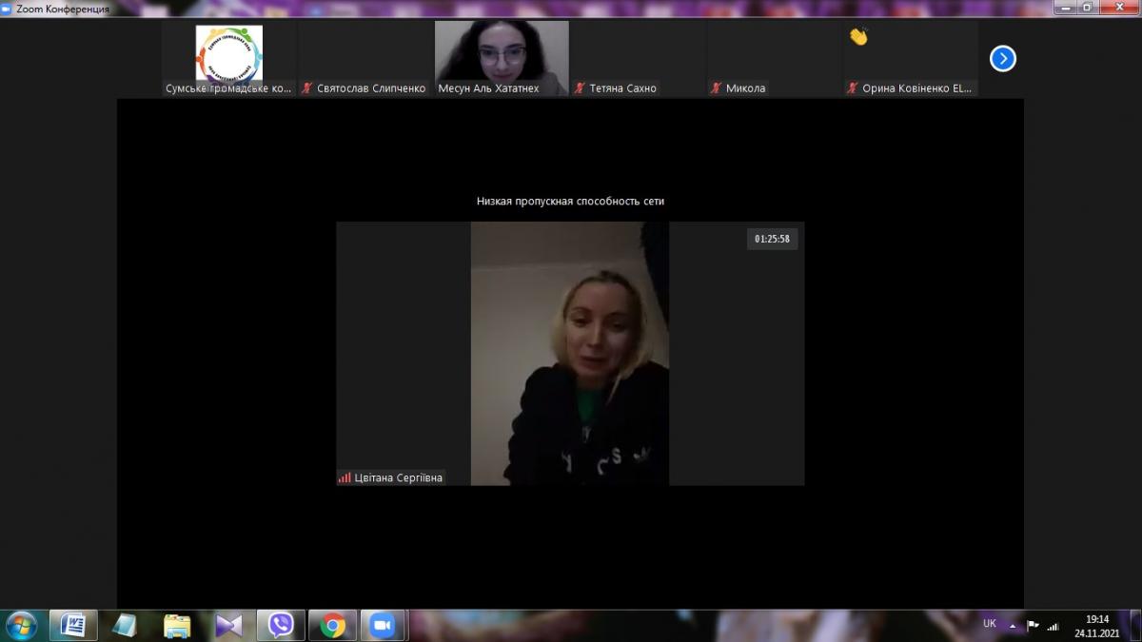The height and width of the screenshot is (642, 1142).
Task: Open the Notepad icon in the taskbar
Action: [x=125, y=625]
